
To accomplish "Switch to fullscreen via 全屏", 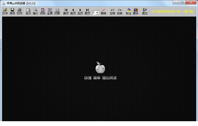I will (50, 12).
